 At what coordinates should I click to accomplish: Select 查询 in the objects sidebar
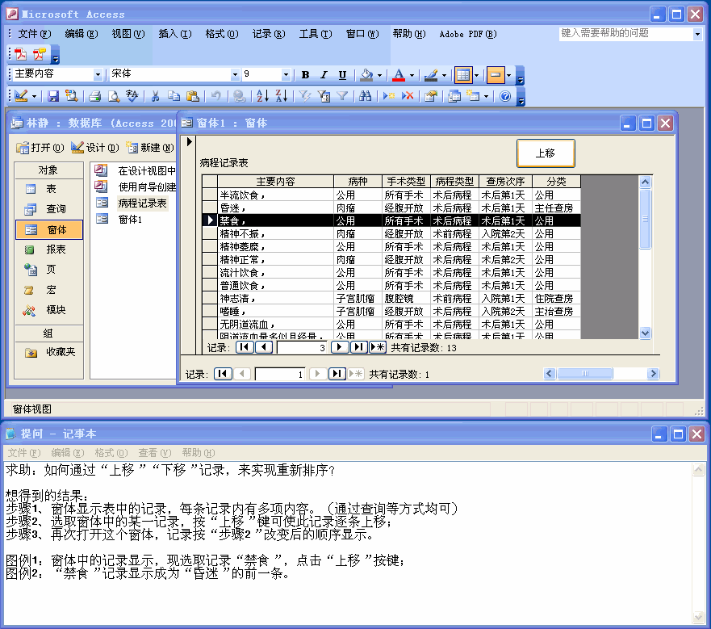pos(56,209)
